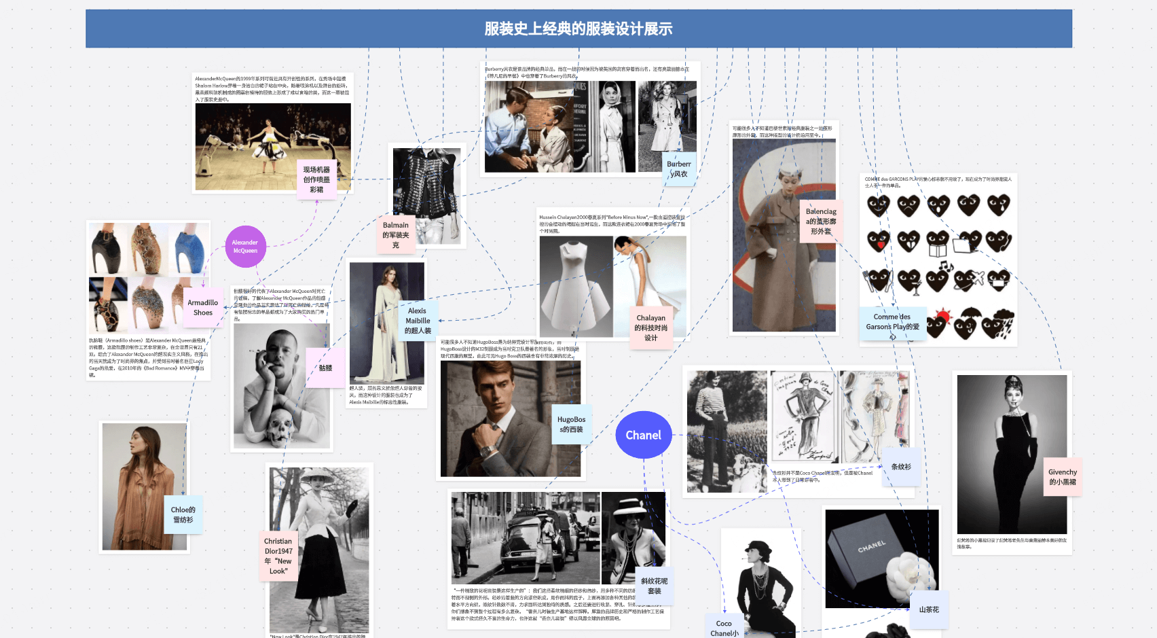Select the colored Chanel fashion sketch
Image resolution: width=1157 pixels, height=638 pixels.
874,417
